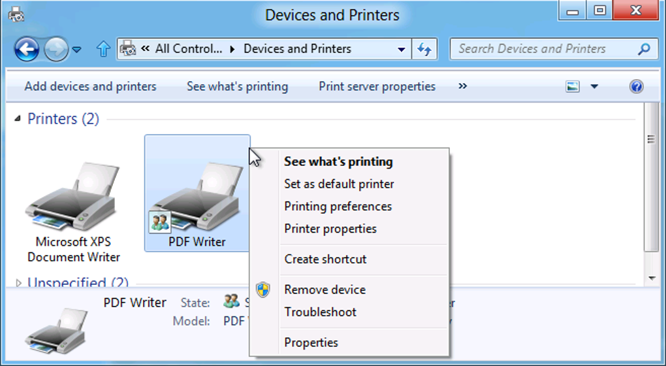The width and height of the screenshot is (666, 366).
Task: Click the vertical scrollbar thumb
Action: [x=651, y=177]
